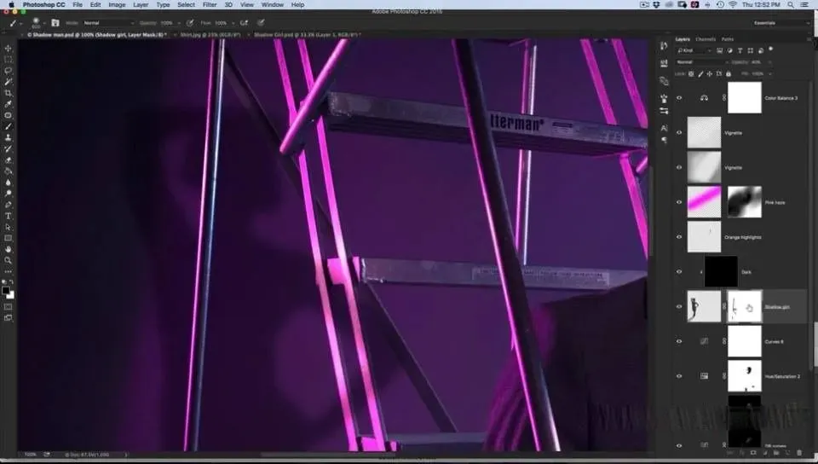This screenshot has width=818, height=464.
Task: Select the Type tool
Action: [9, 216]
